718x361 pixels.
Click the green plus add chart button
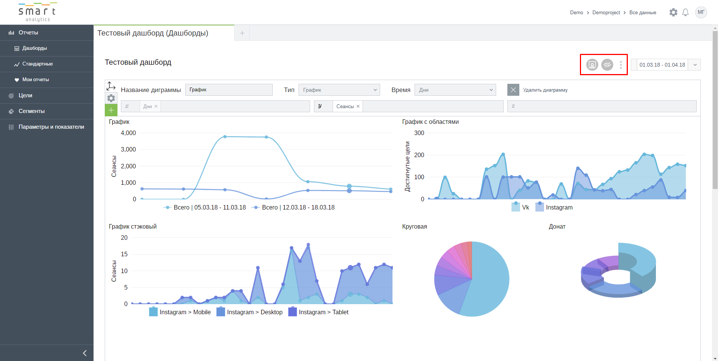111,110
